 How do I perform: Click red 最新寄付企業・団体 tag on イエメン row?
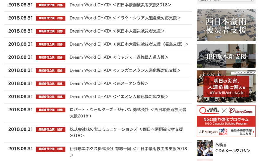(x=51, y=97)
